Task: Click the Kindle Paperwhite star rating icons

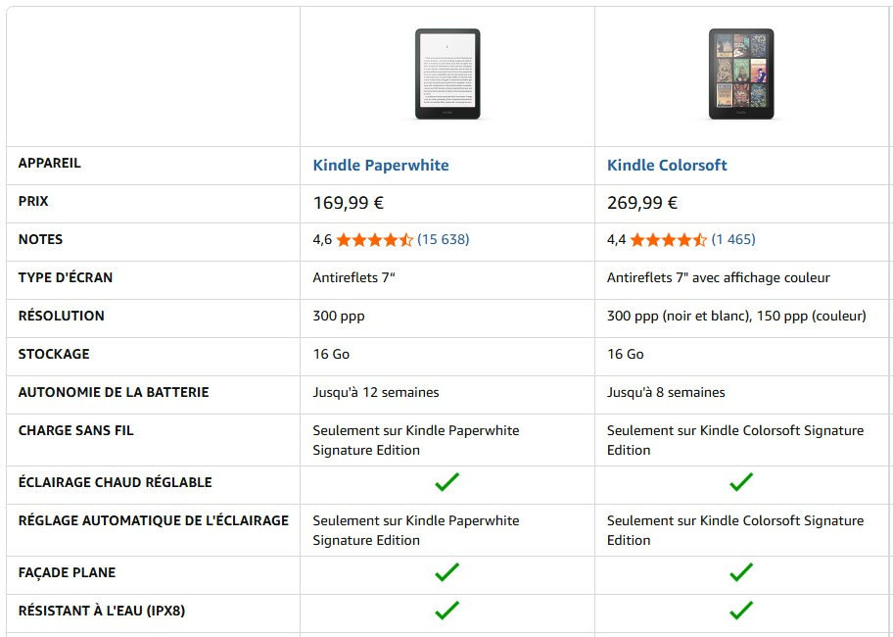Action: (375, 238)
